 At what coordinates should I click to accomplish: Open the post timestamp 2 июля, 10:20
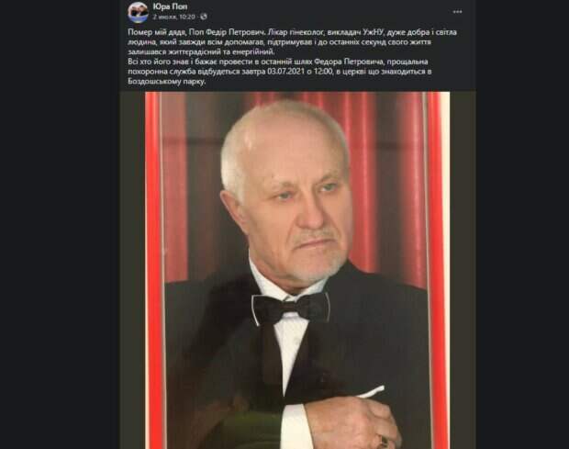(173, 17)
